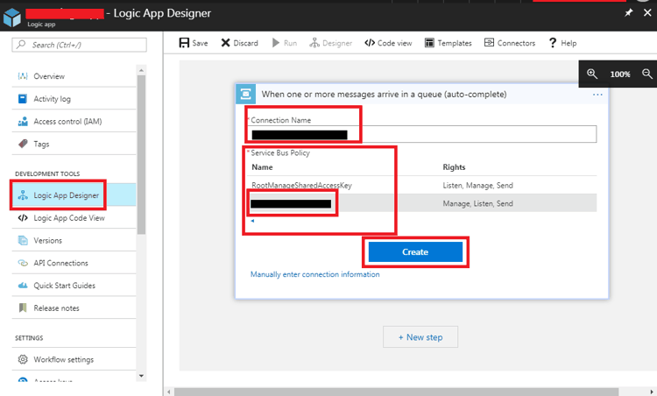Screen dimensions: 657x396
Task: Select Logic App Code View in sidebar
Action: 68,217
